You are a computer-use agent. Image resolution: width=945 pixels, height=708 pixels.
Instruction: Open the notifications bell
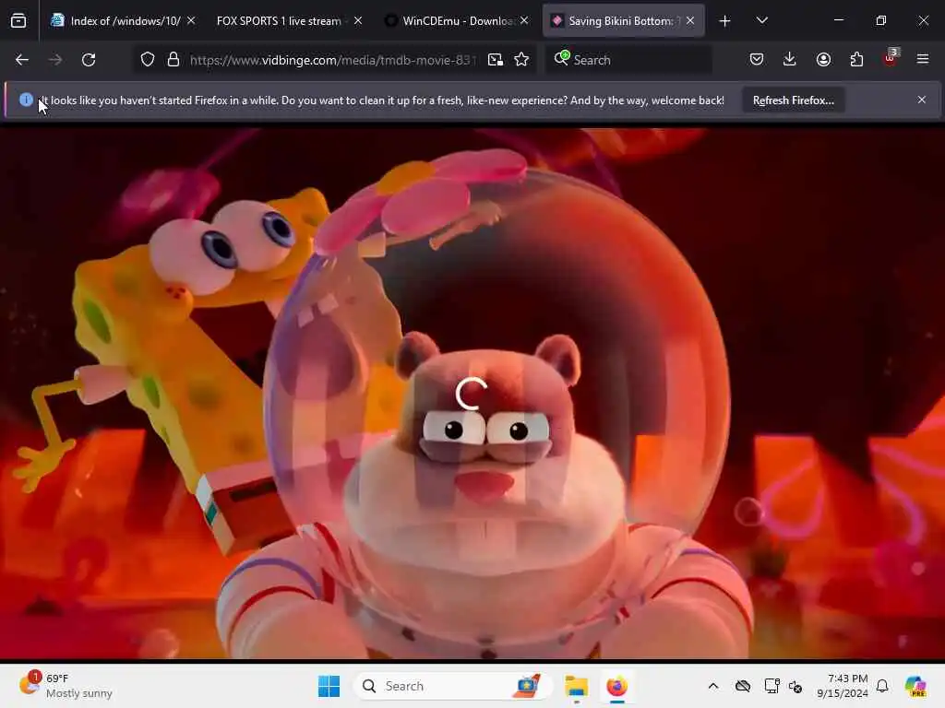(882, 686)
